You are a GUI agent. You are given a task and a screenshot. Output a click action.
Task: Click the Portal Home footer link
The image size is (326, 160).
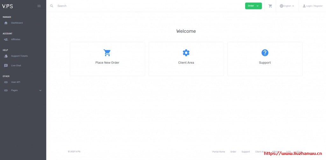pyautogui.click(x=218, y=152)
